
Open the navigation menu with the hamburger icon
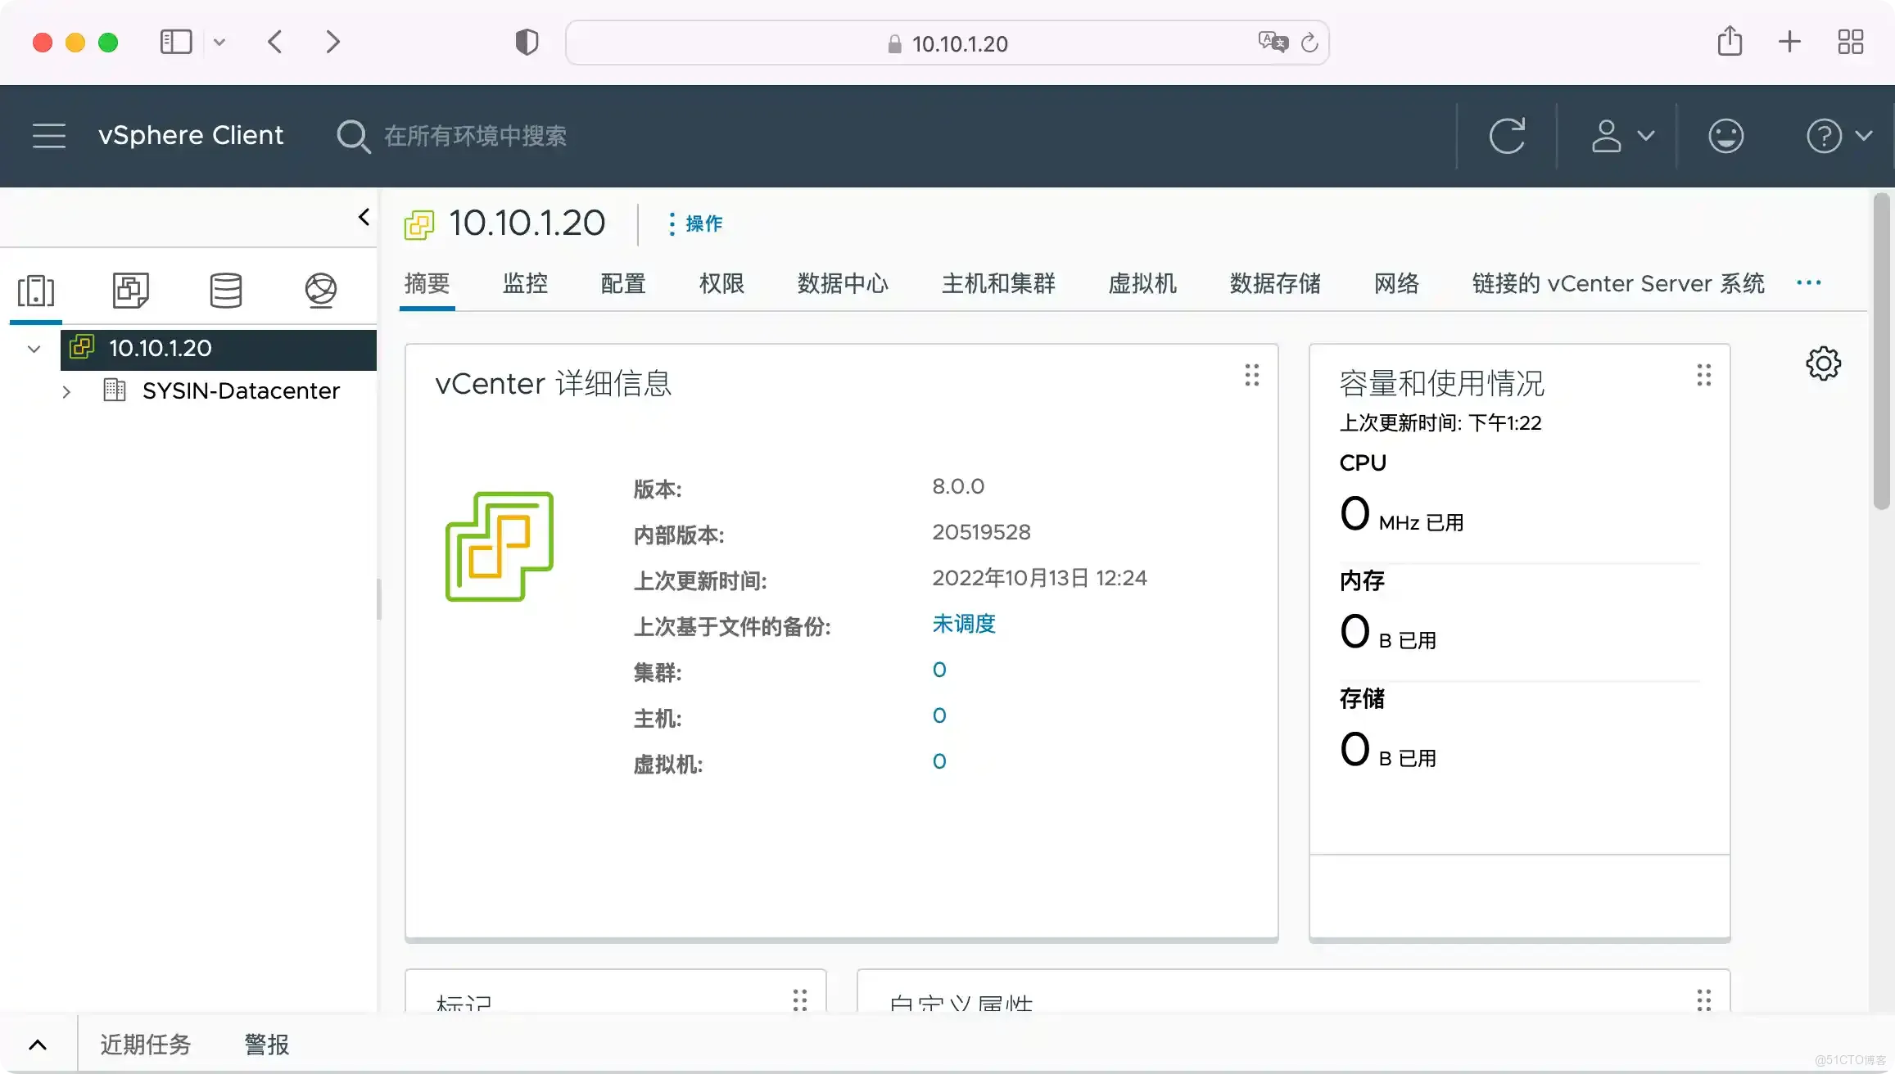[48, 136]
